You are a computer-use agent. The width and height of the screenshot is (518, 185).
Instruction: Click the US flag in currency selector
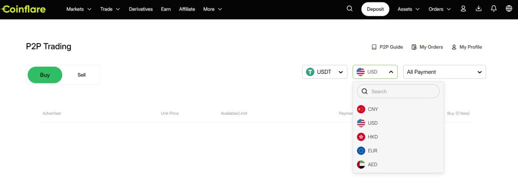click(x=360, y=72)
